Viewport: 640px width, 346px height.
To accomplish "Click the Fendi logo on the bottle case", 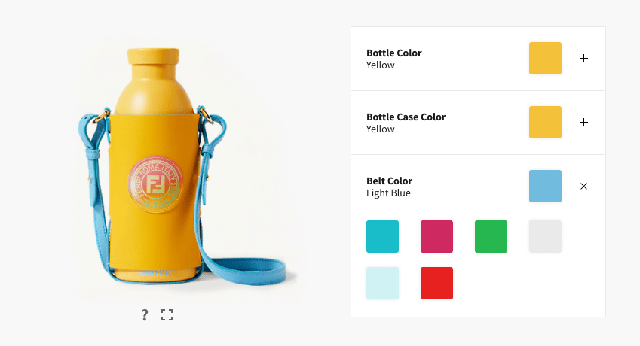I will pos(155,184).
